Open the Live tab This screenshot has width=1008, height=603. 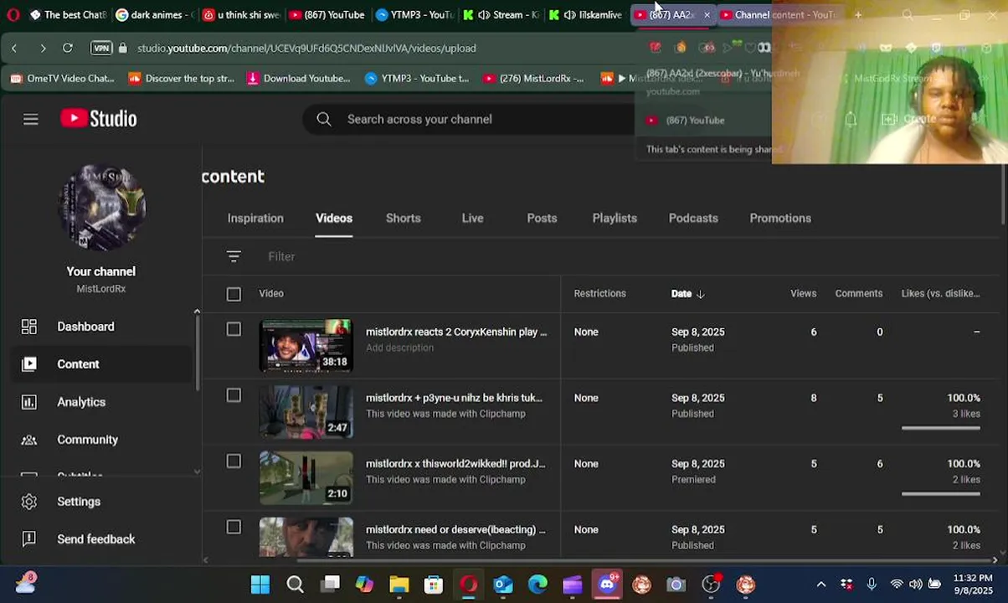472,218
